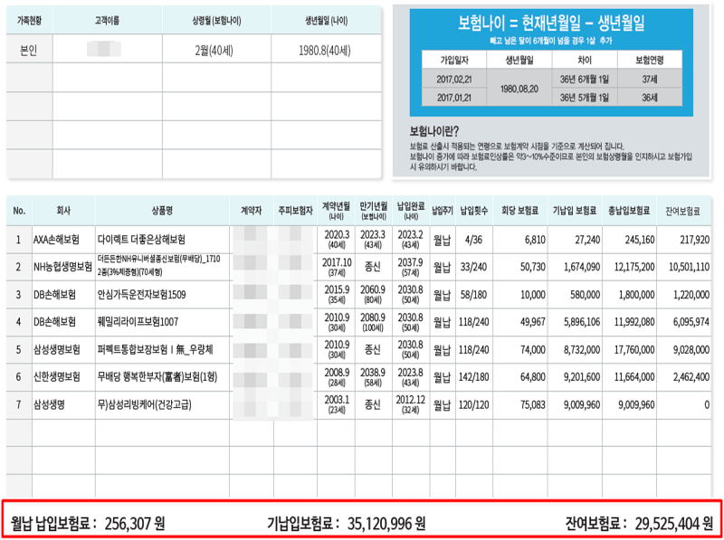This screenshot has width=724, height=540.
Task: Click the 기납입 보험료 column header
Action: (575, 211)
